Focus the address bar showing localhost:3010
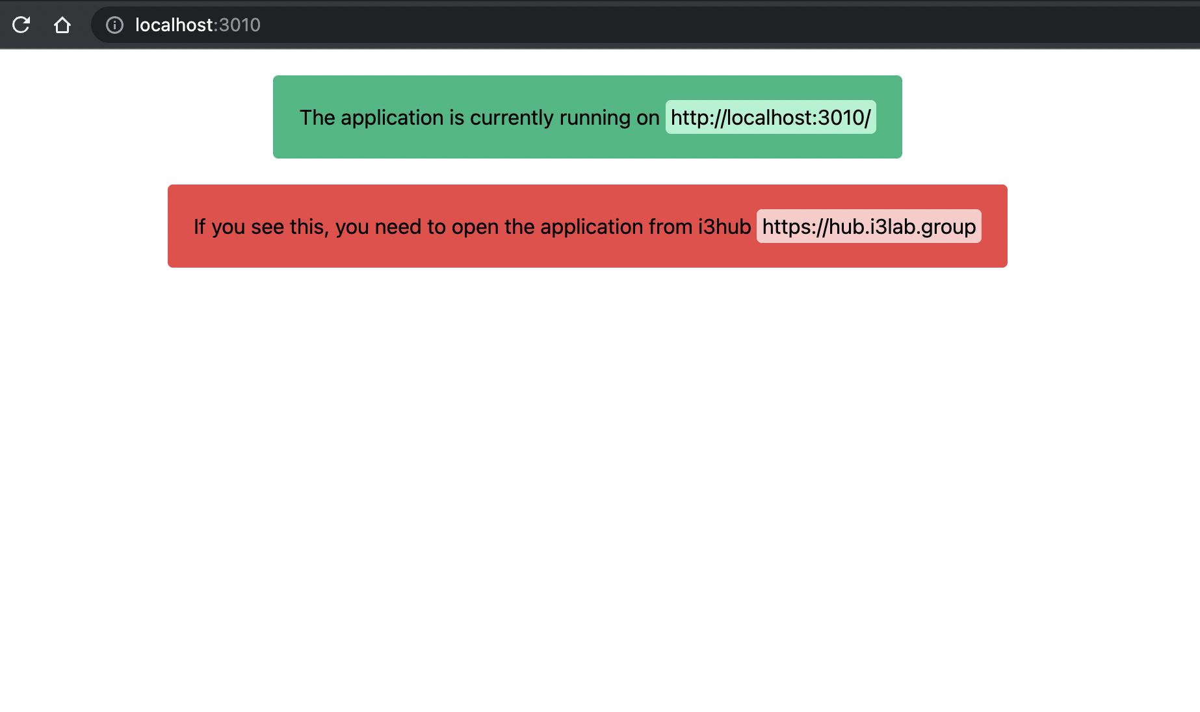 (455, 25)
